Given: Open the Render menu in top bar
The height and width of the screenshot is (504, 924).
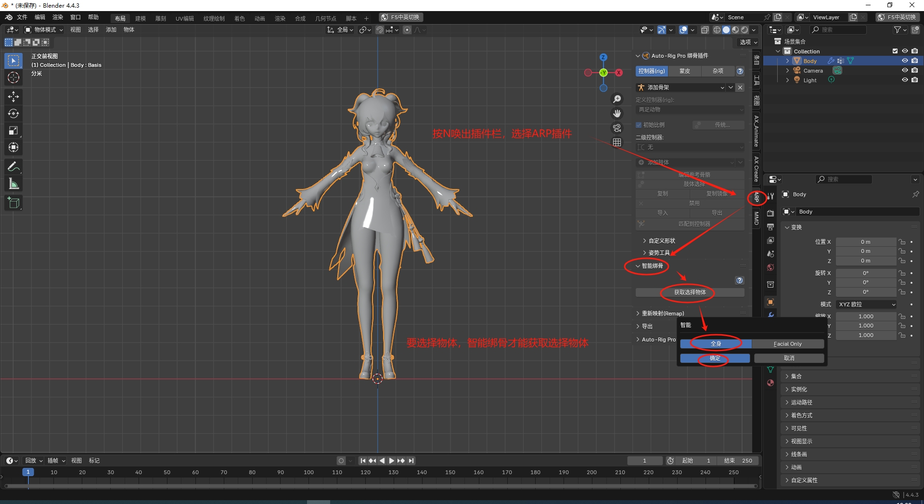Looking at the screenshot, I should (58, 17).
